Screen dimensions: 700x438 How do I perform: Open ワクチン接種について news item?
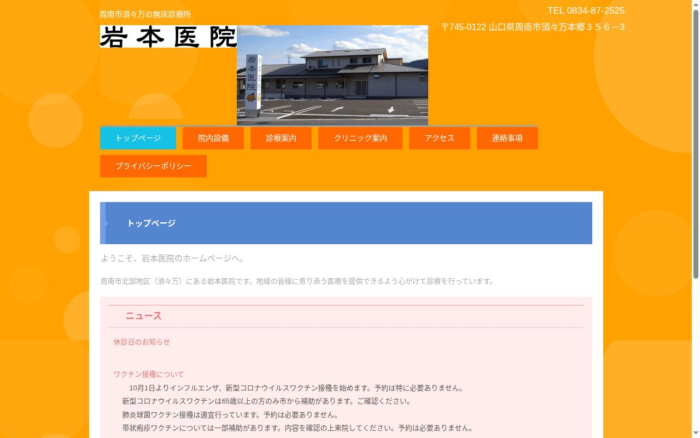[x=149, y=374]
